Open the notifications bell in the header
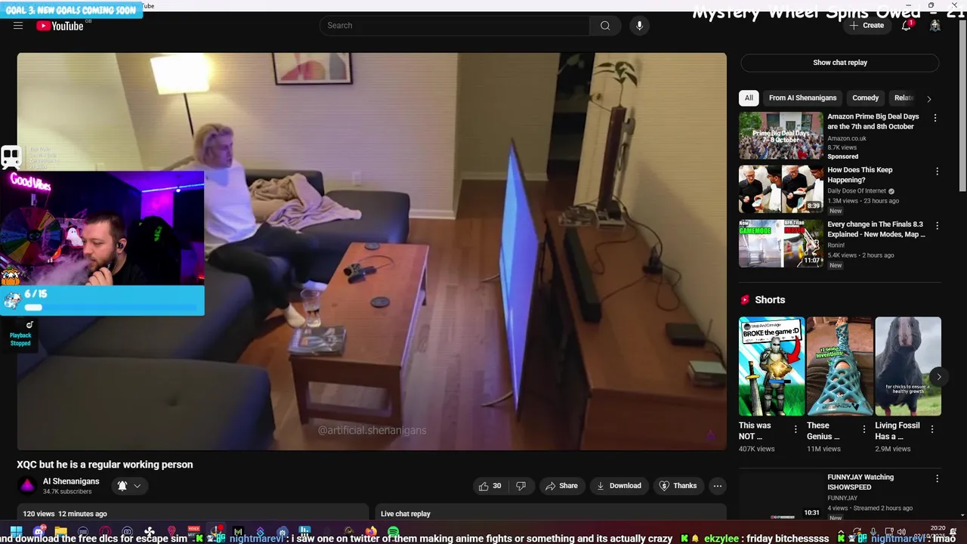 point(907,26)
